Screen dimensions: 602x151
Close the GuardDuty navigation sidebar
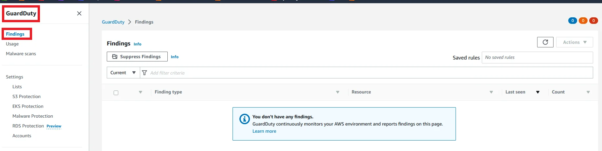[x=79, y=13]
